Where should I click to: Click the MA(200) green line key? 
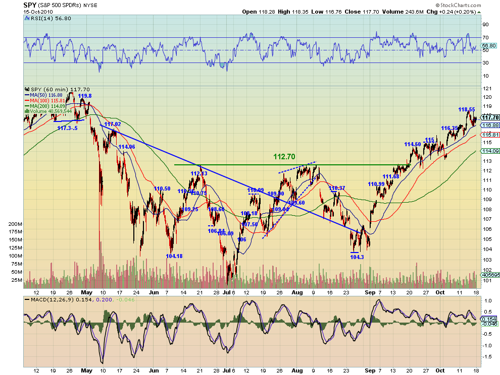(27, 106)
